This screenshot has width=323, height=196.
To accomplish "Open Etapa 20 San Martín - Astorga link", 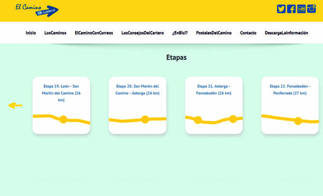I will 137,89.
